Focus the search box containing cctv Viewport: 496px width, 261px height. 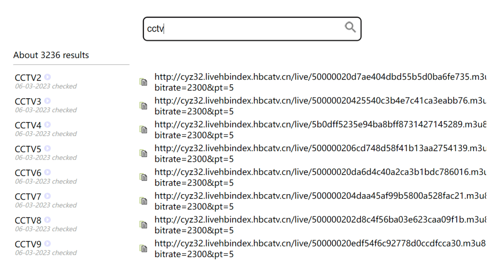pos(252,29)
